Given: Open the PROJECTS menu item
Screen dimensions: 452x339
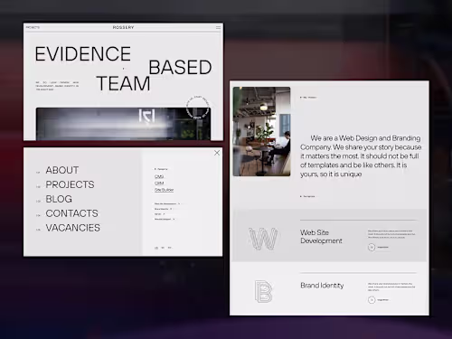Looking at the screenshot, I should pyautogui.click(x=70, y=184).
